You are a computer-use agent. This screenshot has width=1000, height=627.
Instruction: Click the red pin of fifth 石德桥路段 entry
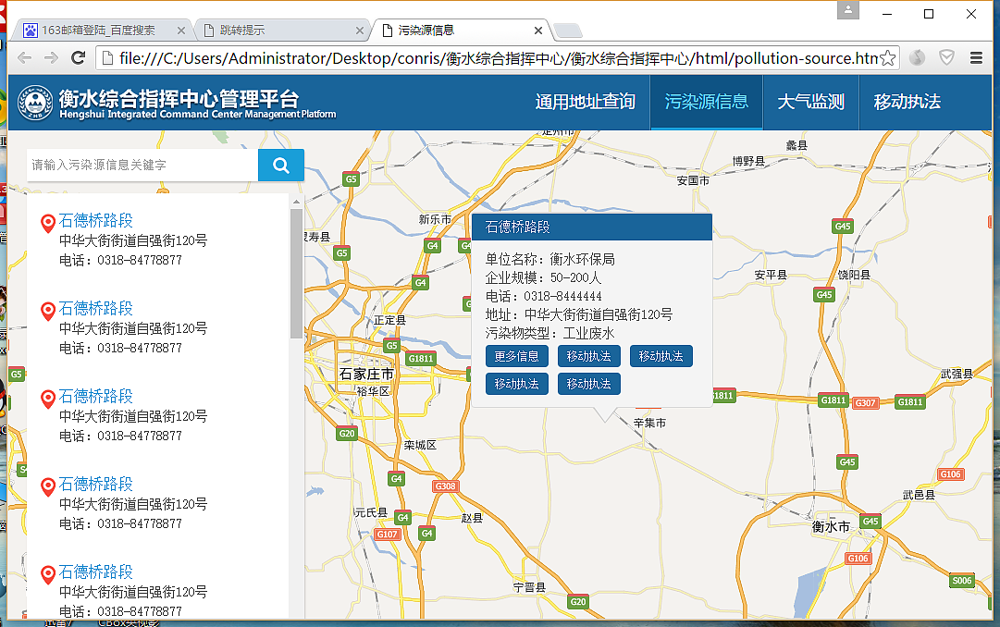pyautogui.click(x=48, y=574)
